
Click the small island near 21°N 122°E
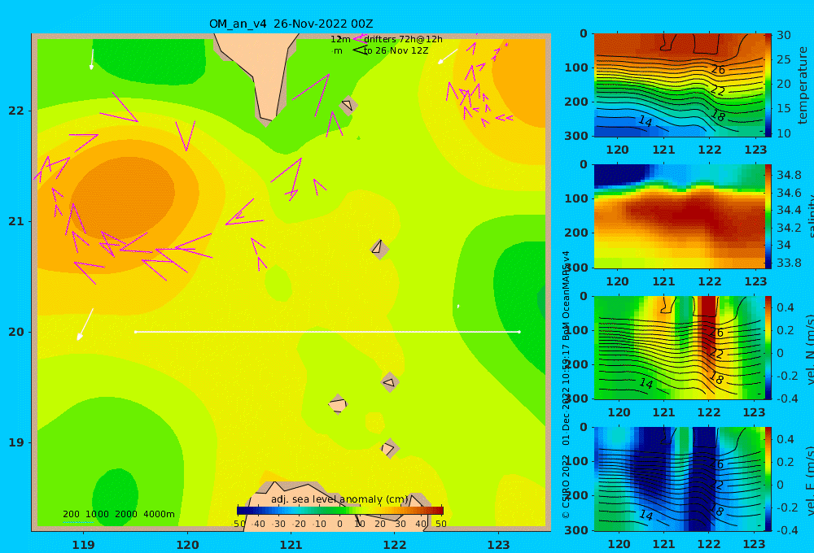click(379, 249)
